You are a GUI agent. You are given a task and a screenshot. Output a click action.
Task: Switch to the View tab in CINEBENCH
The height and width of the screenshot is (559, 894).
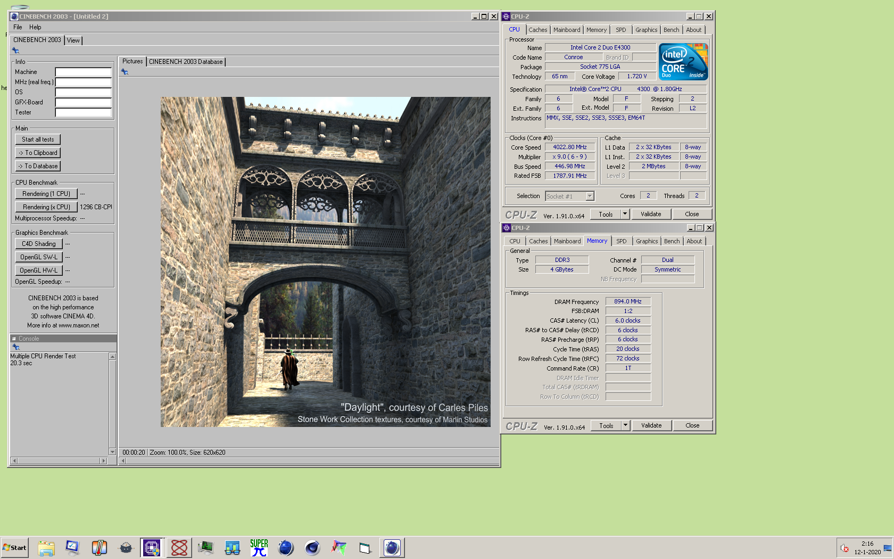[x=73, y=40]
